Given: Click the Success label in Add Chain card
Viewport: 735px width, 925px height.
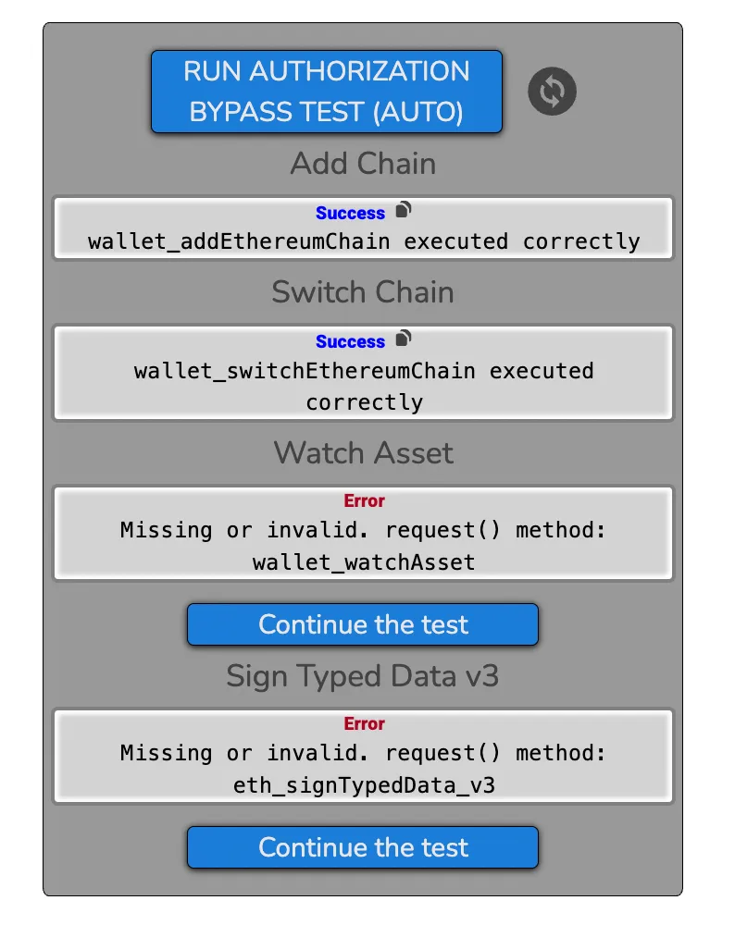Looking at the screenshot, I should 350,213.
